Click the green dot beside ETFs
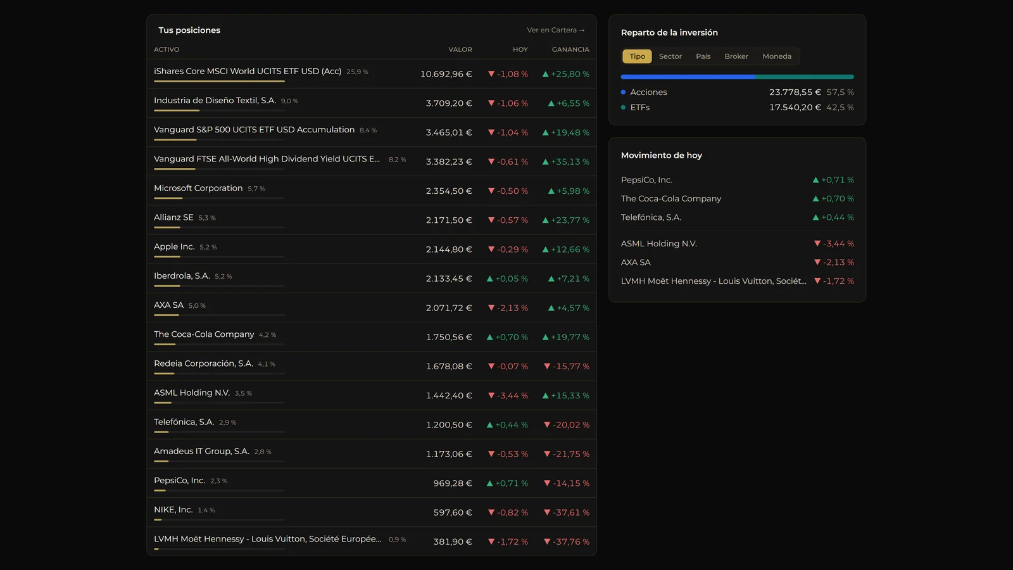Viewport: 1013px width, 570px height. click(x=624, y=108)
